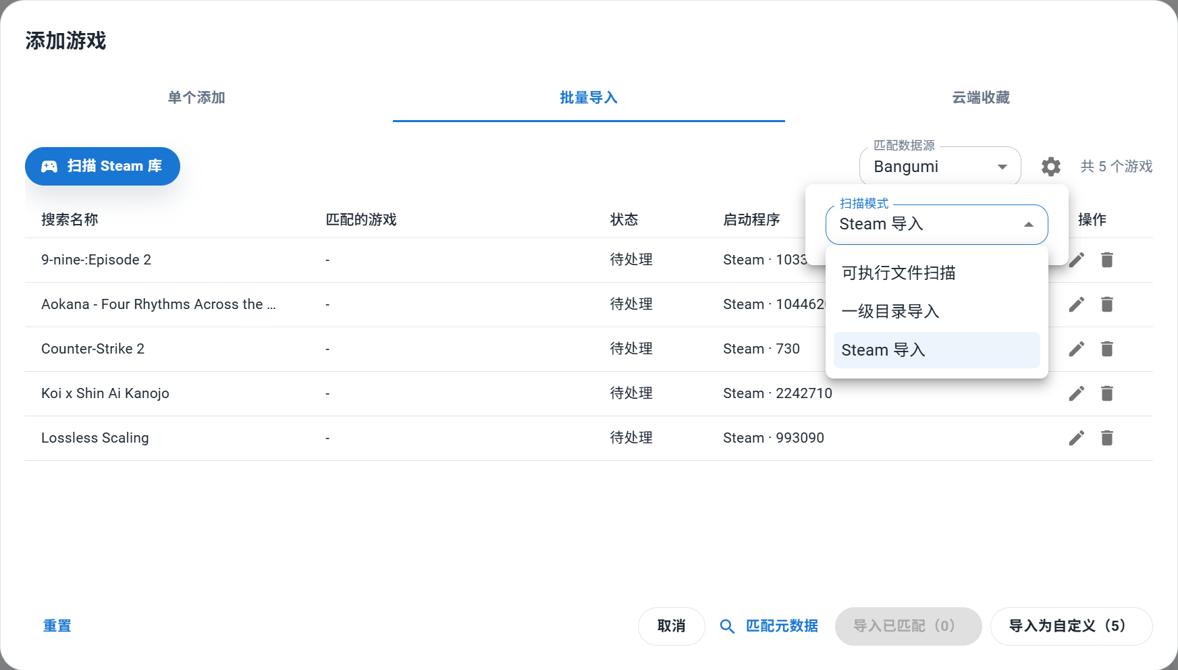Viewport: 1178px width, 670px height.
Task: Click the Steam · 730 cell
Action: (x=761, y=349)
